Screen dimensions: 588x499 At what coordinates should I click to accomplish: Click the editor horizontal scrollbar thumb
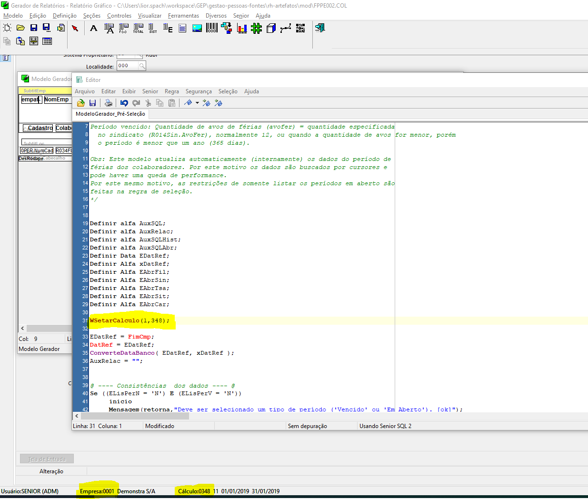[x=135, y=416]
